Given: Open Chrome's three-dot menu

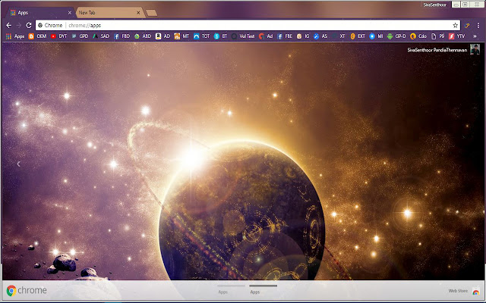Looking at the screenshot, I should [x=478, y=25].
